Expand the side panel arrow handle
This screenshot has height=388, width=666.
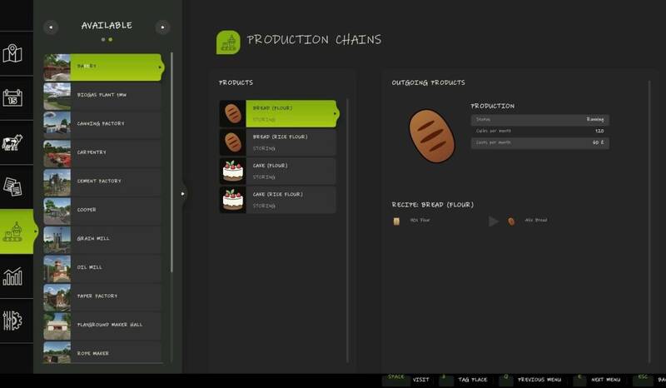[183, 194]
